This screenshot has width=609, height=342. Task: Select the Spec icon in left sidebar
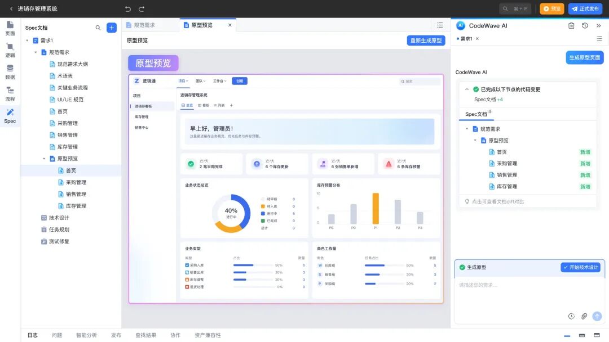coord(10,116)
